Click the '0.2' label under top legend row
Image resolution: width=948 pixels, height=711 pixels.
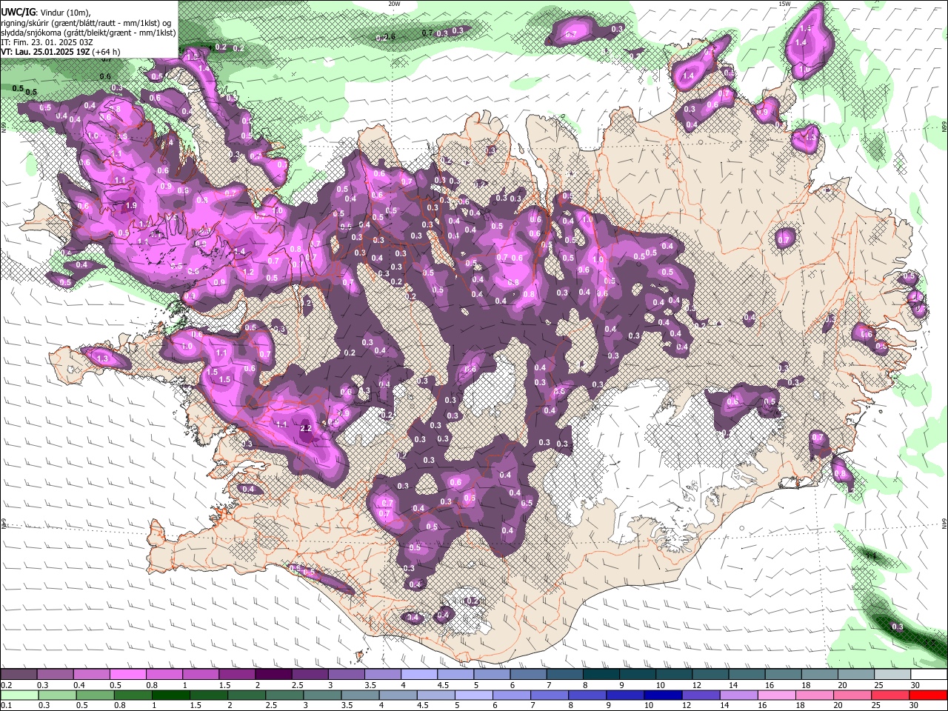(7, 685)
